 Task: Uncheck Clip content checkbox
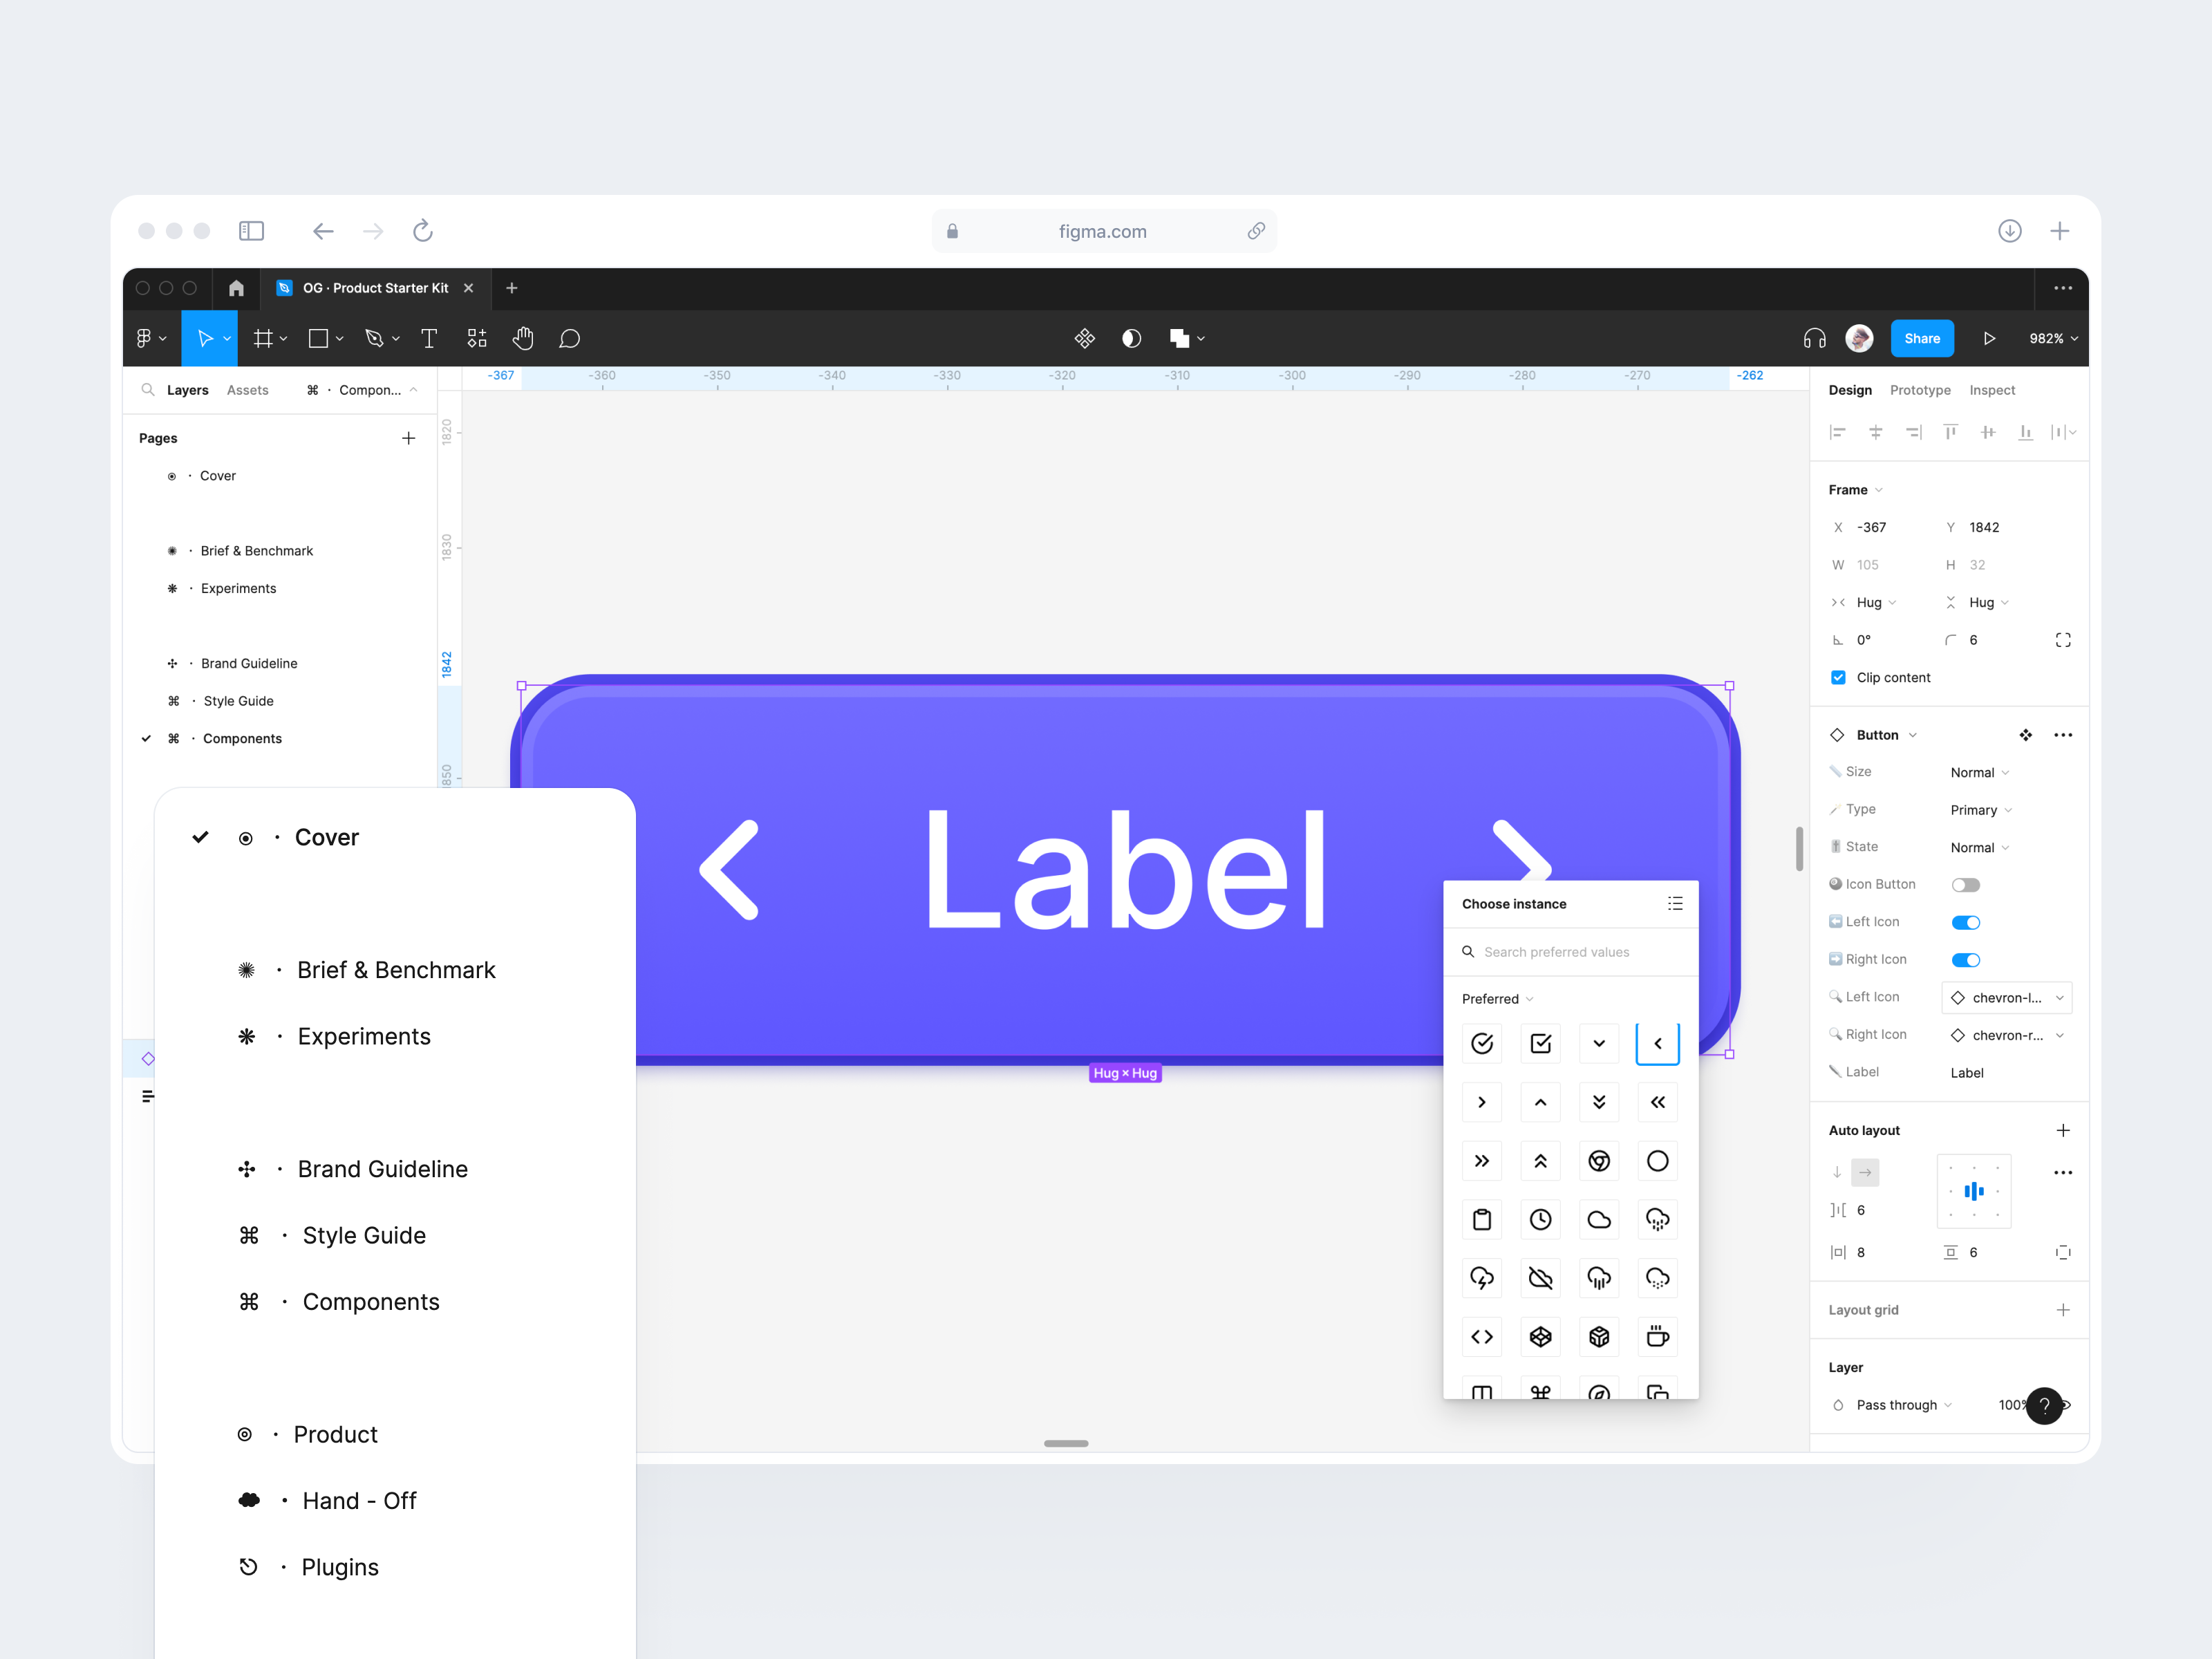1838,678
